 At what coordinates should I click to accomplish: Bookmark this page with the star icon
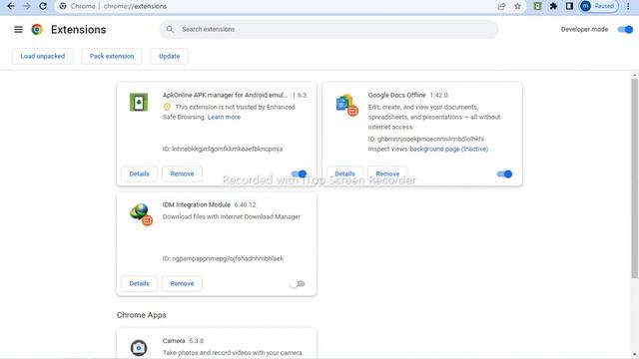(517, 6)
